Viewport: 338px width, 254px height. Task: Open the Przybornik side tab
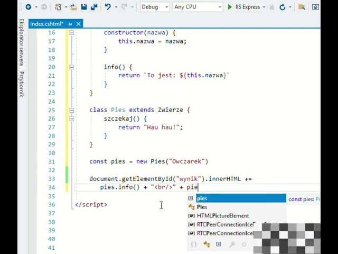[21, 84]
